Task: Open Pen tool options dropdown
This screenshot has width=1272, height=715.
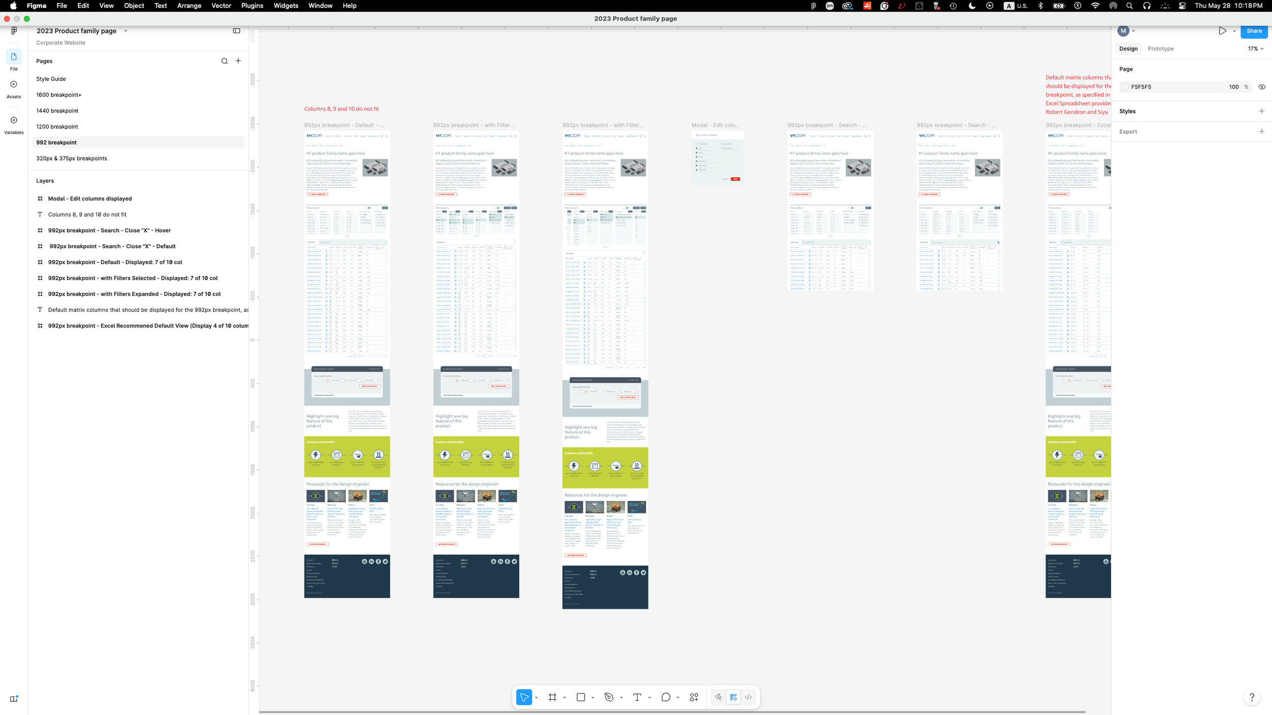Action: pos(621,698)
